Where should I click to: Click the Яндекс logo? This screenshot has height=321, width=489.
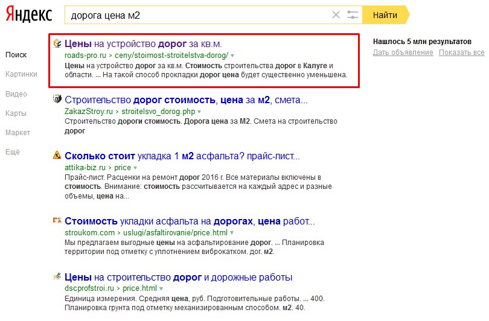tap(29, 14)
